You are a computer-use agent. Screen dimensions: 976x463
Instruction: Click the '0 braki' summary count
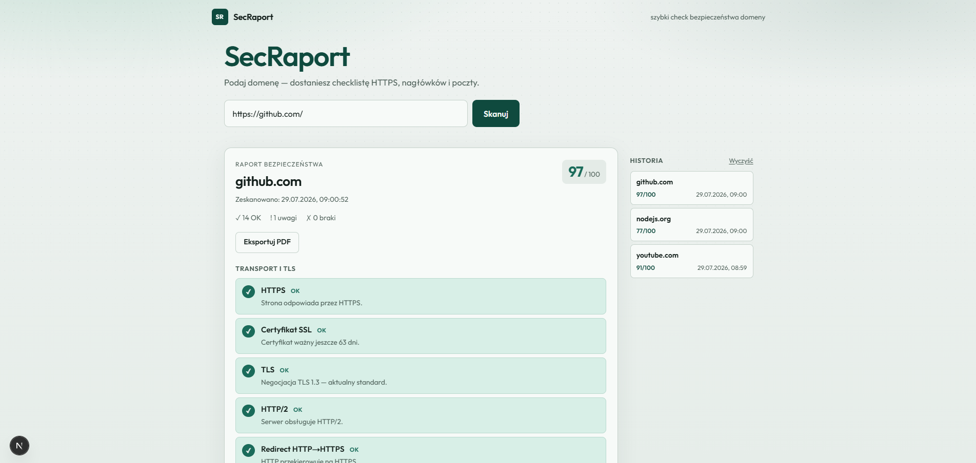pos(321,218)
